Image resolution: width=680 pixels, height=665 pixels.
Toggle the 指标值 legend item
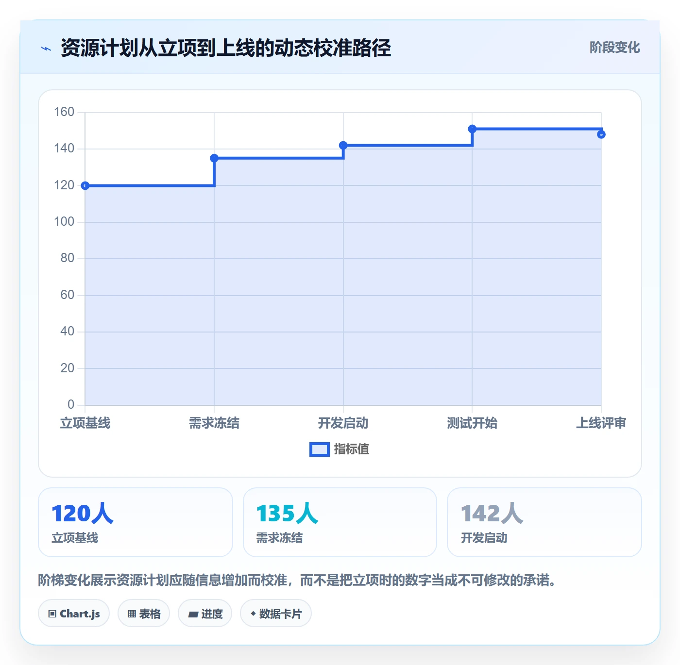[340, 449]
